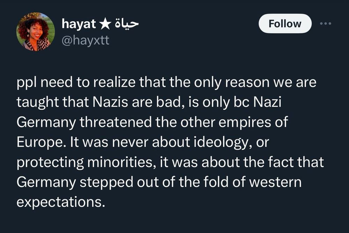The image size is (349, 233).
Task: Open profile via the @hayxtt handle
Action: [85, 40]
